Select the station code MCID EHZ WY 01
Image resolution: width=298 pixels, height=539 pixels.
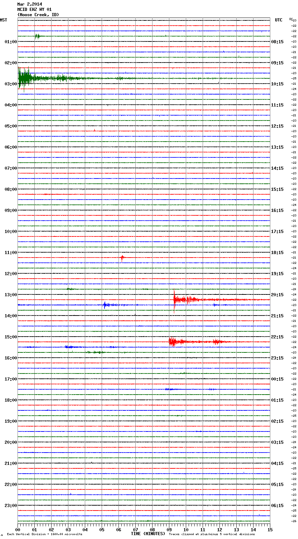point(34,9)
